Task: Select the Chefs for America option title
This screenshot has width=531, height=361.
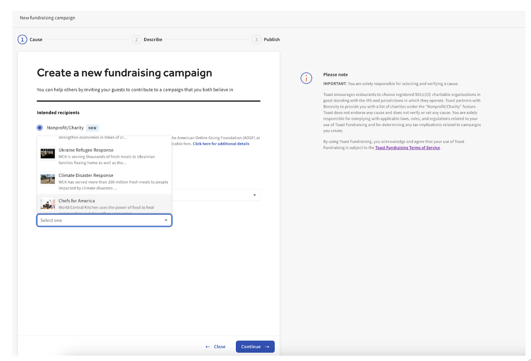Action: pyautogui.click(x=77, y=201)
